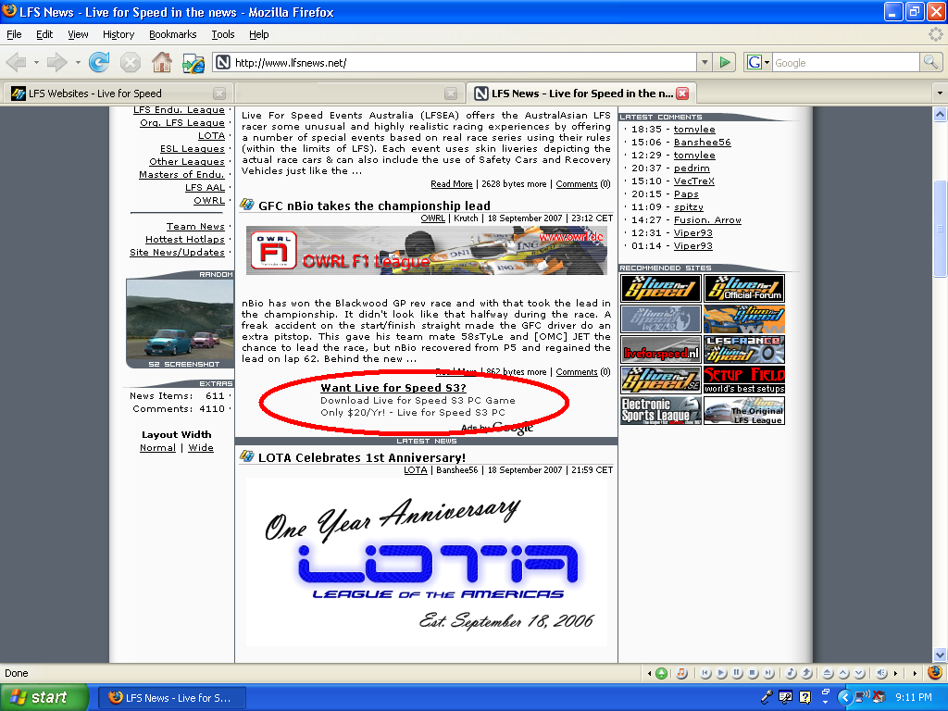Viewport: 948px width, 711px height.
Task: Switch layout width to Normal
Action: click(x=157, y=447)
